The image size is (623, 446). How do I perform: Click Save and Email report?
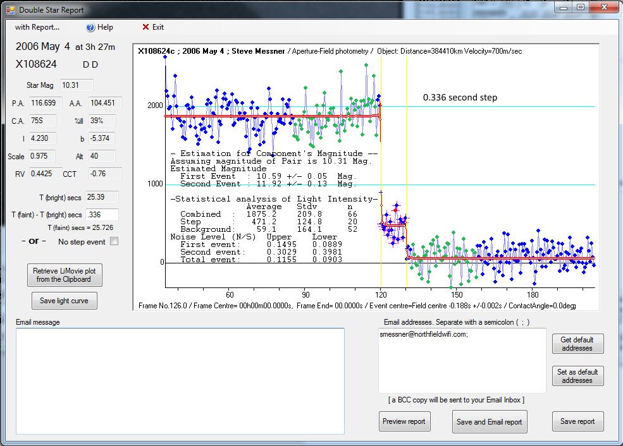pos(490,422)
